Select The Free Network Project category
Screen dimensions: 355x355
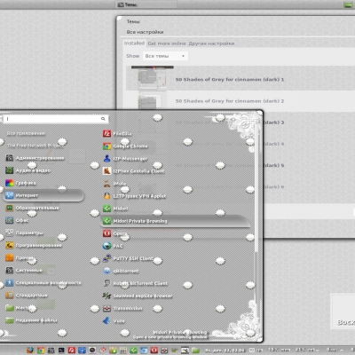click(35, 146)
